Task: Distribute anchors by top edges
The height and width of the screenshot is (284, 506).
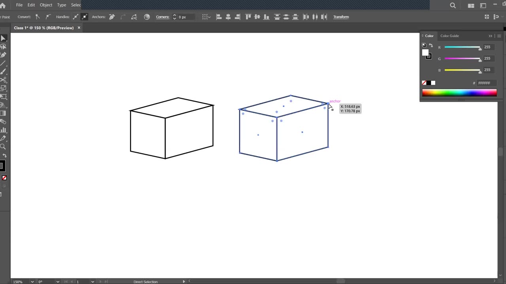Action: point(277,17)
